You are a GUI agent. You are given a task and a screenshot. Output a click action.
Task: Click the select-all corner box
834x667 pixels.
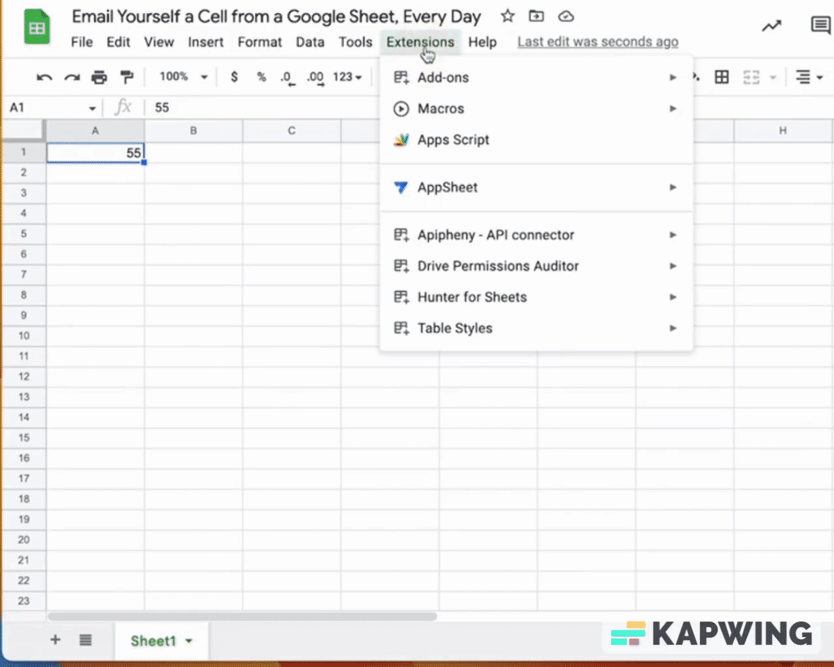[x=23, y=130]
